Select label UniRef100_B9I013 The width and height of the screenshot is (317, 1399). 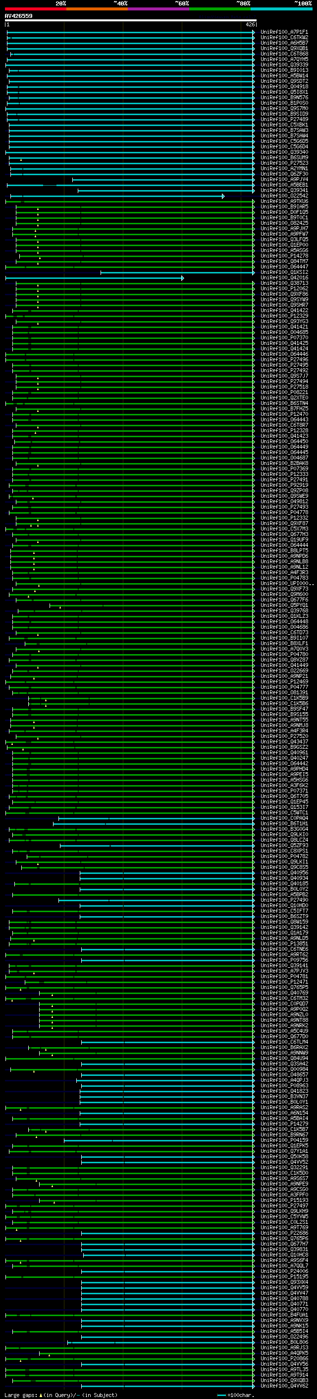tap(284, 70)
